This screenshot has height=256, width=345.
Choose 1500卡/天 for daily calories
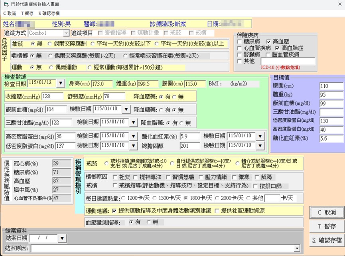[x=155, y=198]
